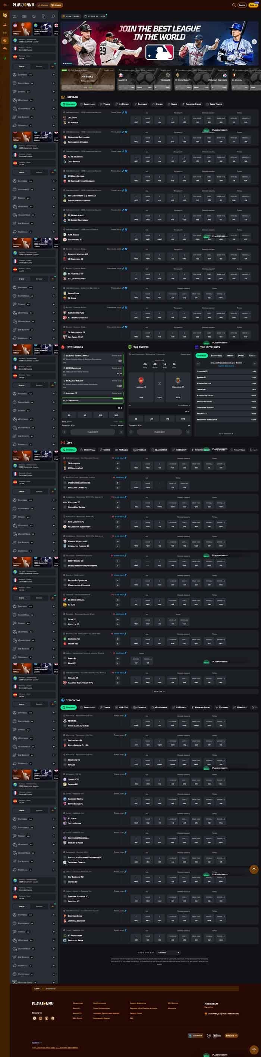Screen dimensions: 261x1057
Task: Click the magnifier icon in sidebar toolbar
Action: point(53,16)
